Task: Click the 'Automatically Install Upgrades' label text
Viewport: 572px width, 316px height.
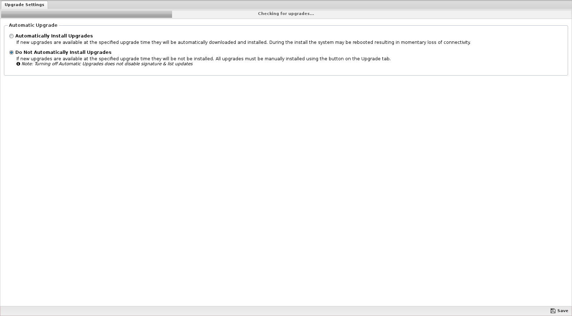Action: pos(54,36)
